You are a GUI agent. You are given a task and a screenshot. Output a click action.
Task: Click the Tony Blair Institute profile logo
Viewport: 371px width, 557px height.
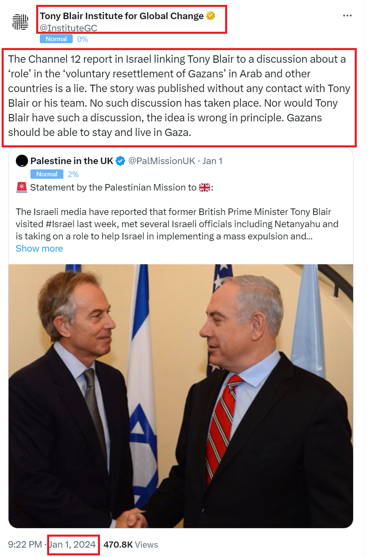[20, 22]
